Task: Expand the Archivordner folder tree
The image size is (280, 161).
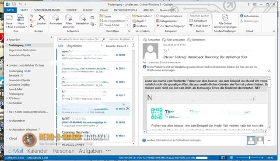Action: 7,121
